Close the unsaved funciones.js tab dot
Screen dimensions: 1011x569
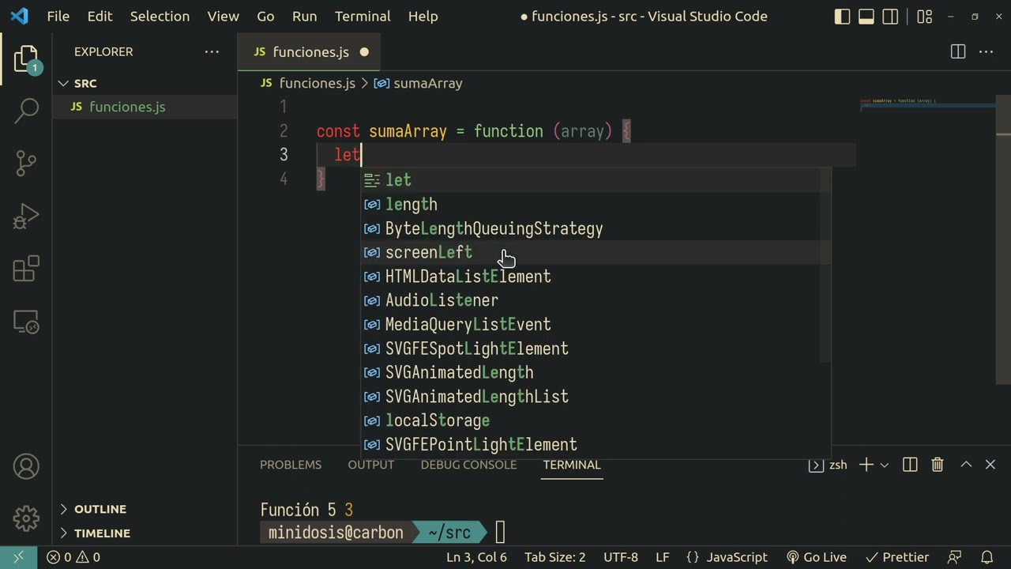pyautogui.click(x=364, y=52)
